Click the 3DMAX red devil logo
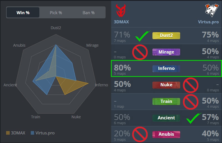Image resolution: width=222 pixels, height=143 pixels. [121, 11]
